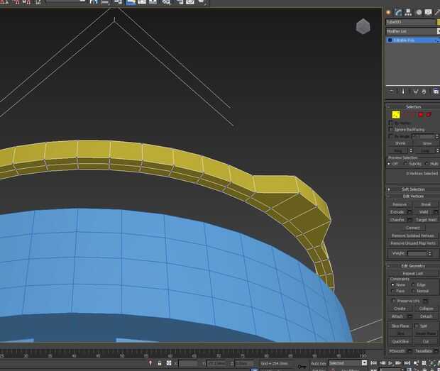Open the Motion command panel tab
The image size is (440, 371).
(x=419, y=12)
